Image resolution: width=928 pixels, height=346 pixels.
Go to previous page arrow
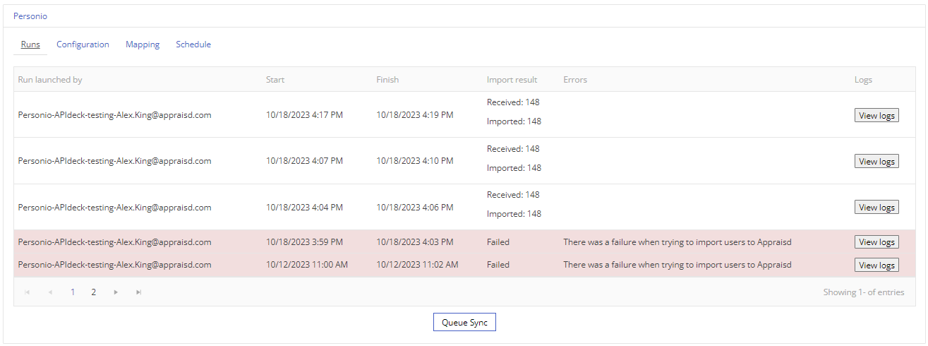[x=50, y=292]
